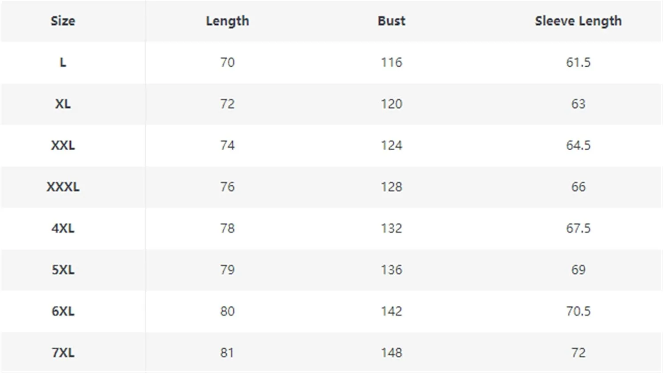Click the sleeve length value 72
Viewport: 663px width, 373px height.
coord(578,353)
